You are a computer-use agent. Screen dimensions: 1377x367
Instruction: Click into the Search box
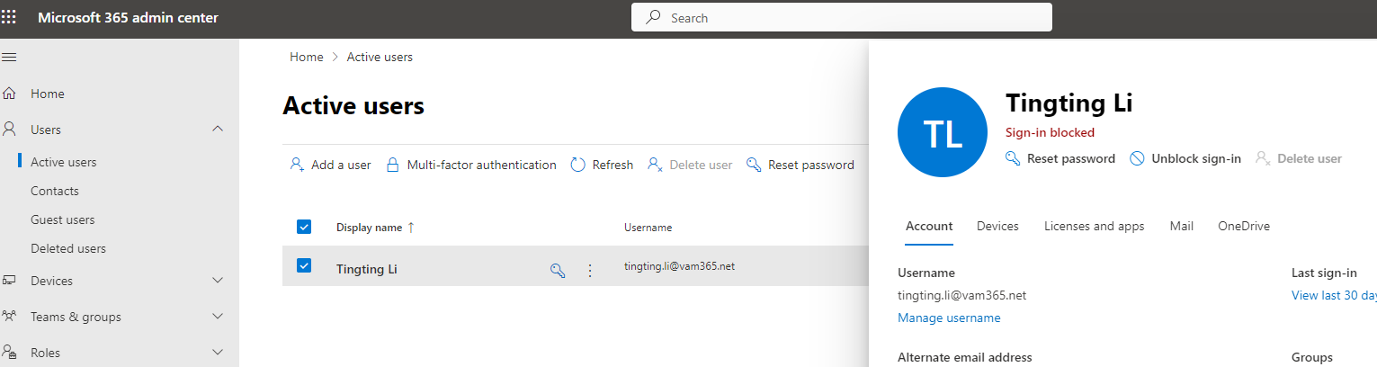842,17
